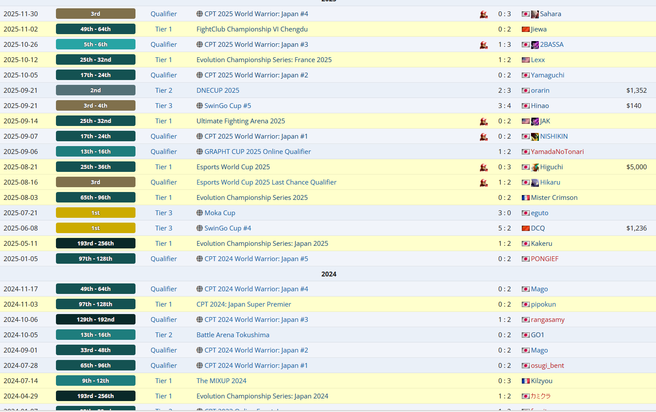Viewport: 656px width, 412px height.
Task: Open Ultimate Fighting Arena 2025 link
Action: tap(241, 121)
